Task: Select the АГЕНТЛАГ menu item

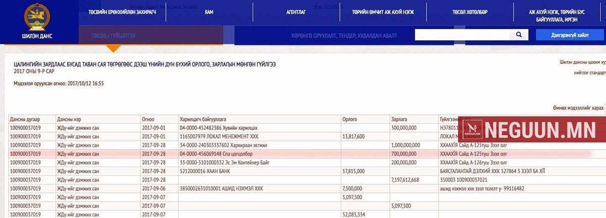Action: [x=296, y=12]
